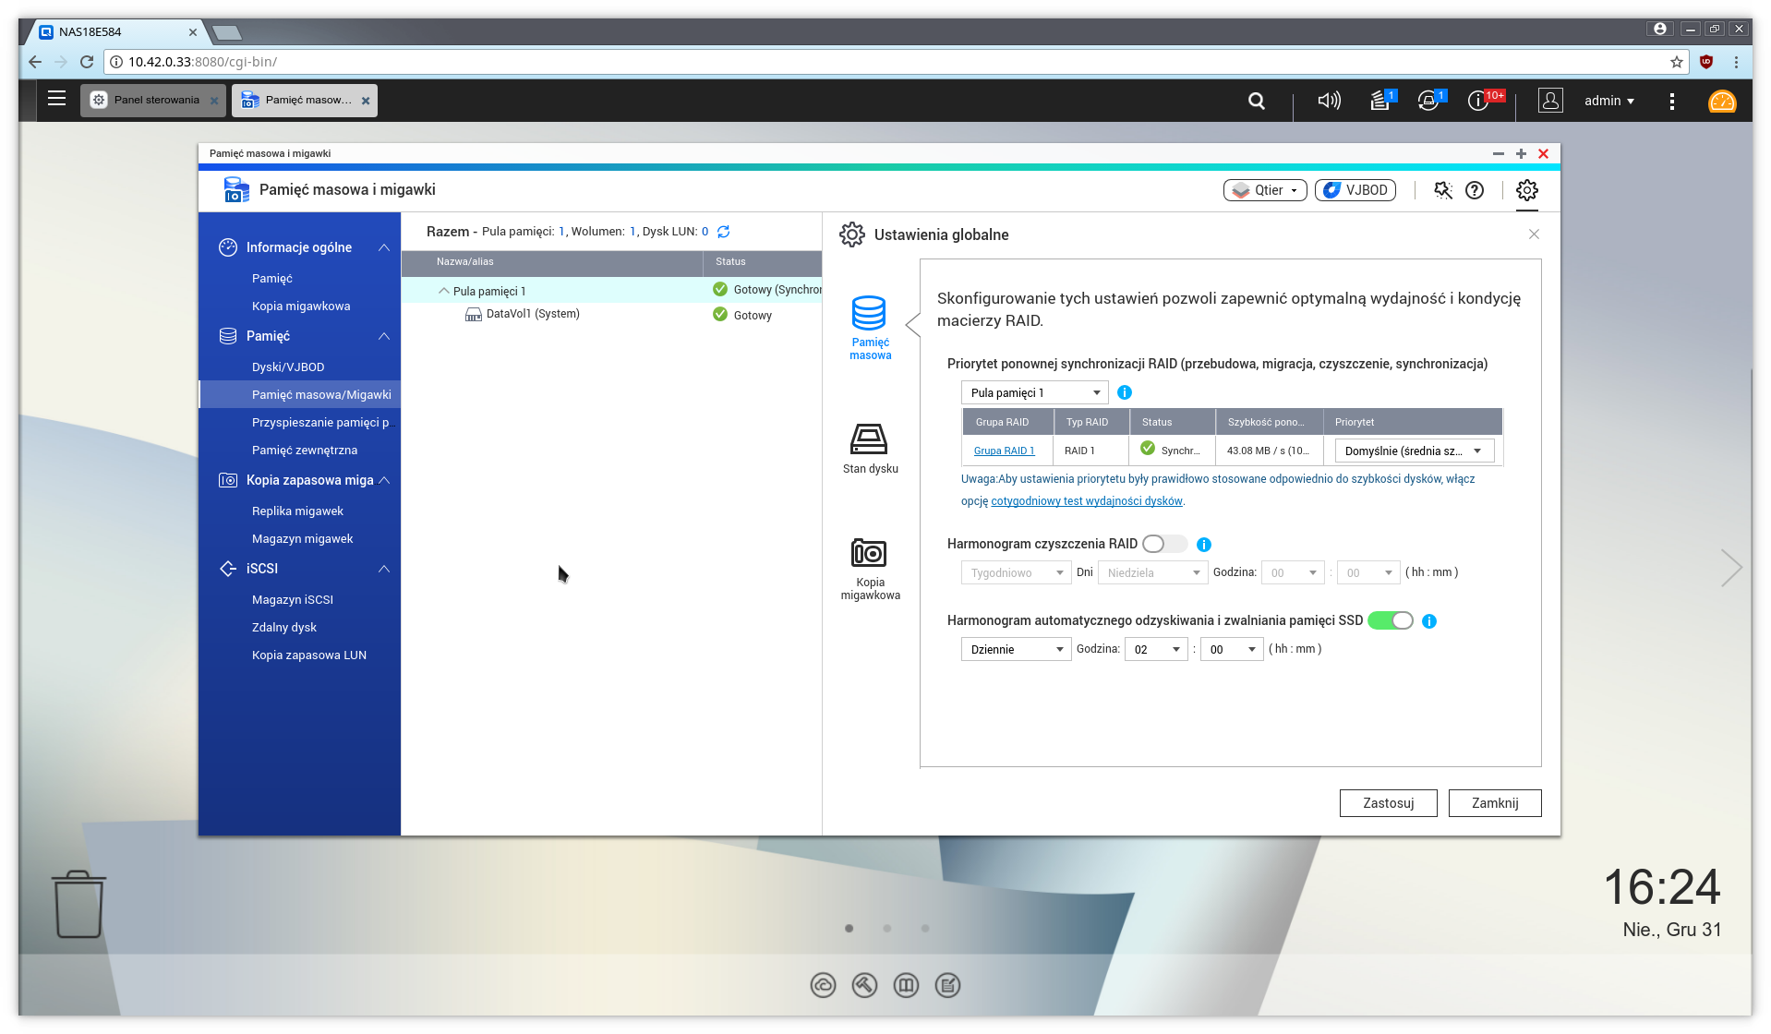Disable the SSD recovery schedule toggle
The height and width of the screenshot is (1034, 1771).
pyautogui.click(x=1391, y=620)
